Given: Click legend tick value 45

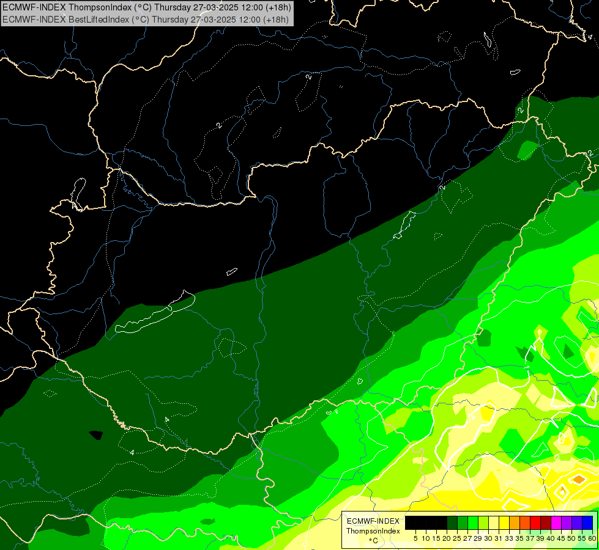Looking at the screenshot, I should tap(562, 538).
